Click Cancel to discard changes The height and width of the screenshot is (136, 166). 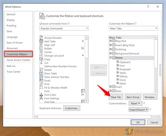[x=154, y=122]
